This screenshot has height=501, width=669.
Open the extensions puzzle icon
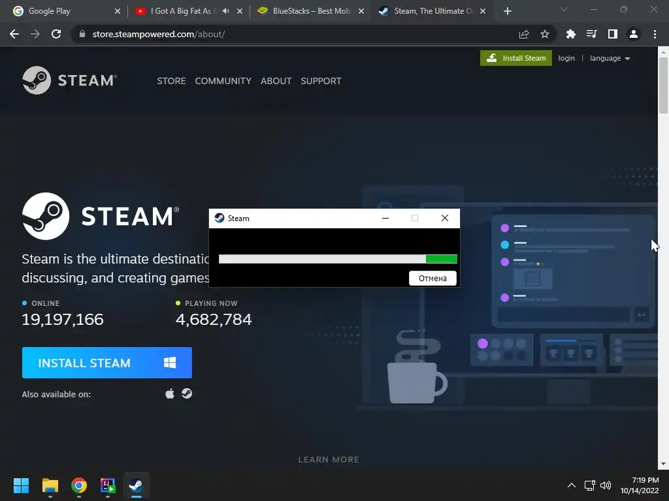(571, 34)
